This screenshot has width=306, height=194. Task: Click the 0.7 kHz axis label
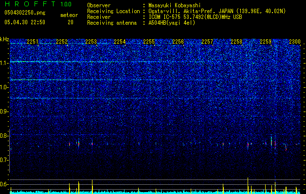(4, 160)
